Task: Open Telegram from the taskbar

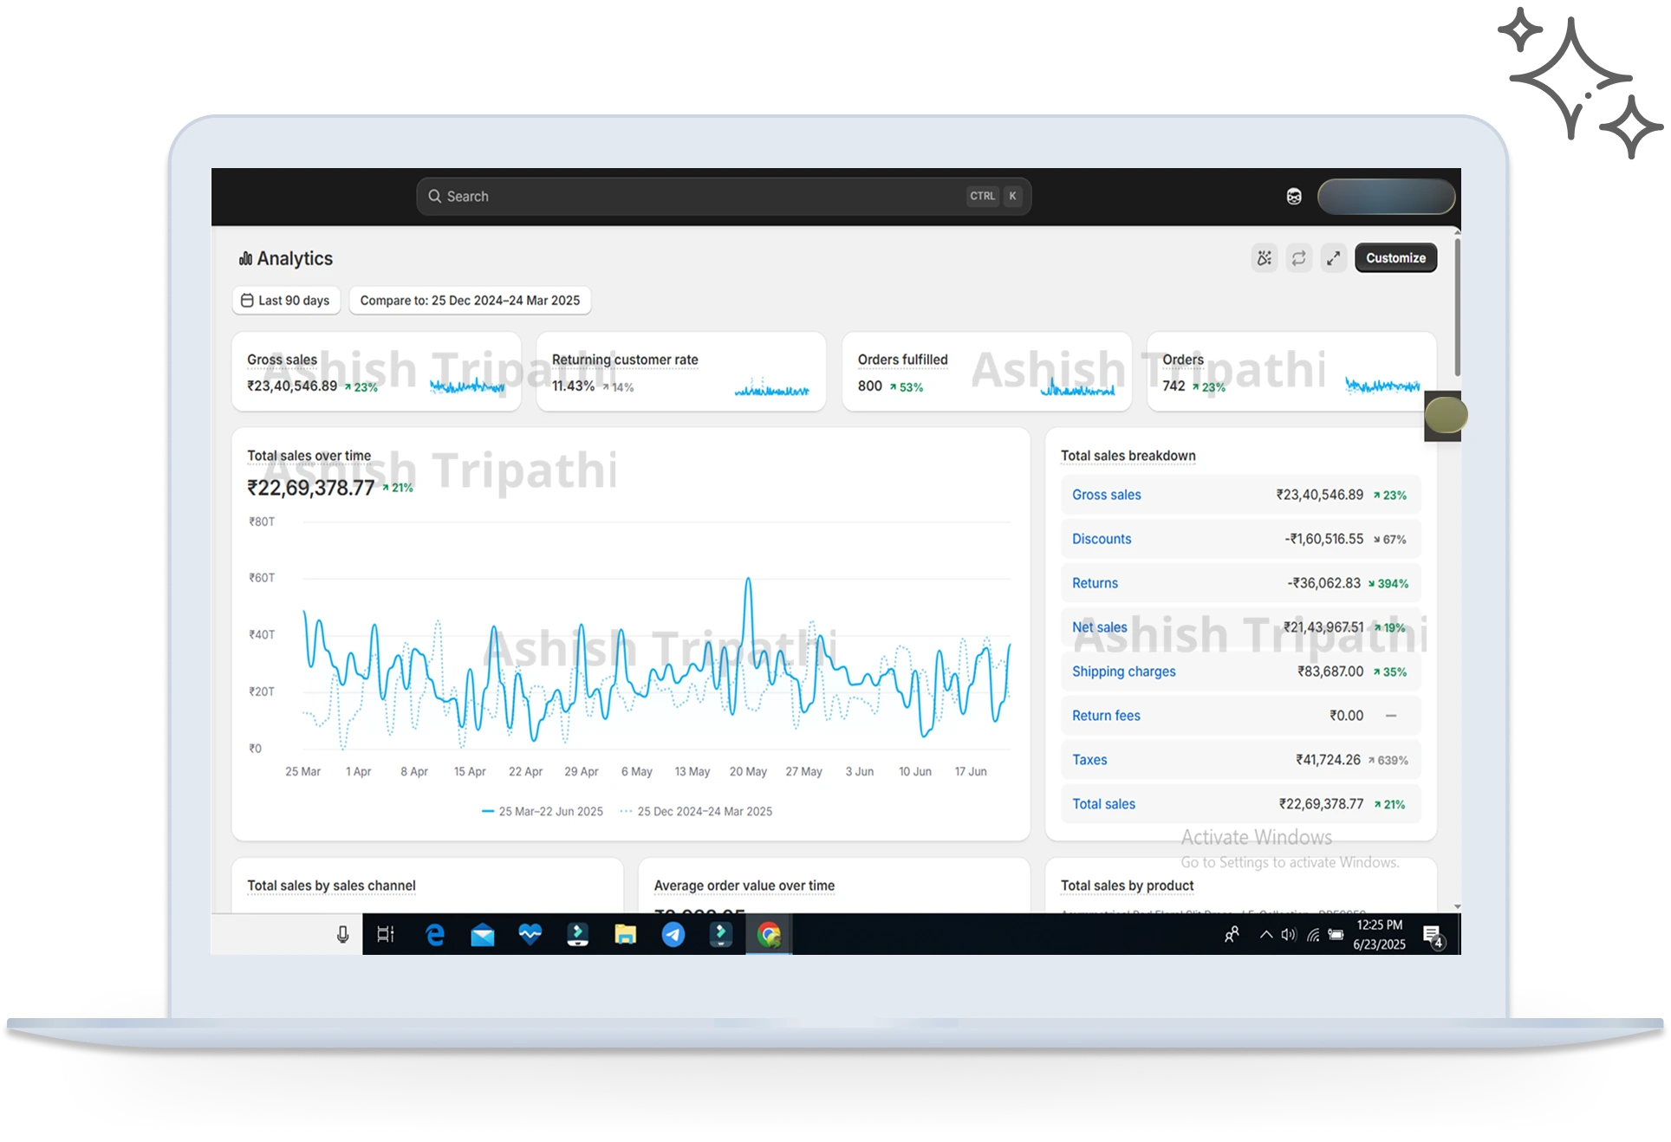Action: pyautogui.click(x=673, y=935)
